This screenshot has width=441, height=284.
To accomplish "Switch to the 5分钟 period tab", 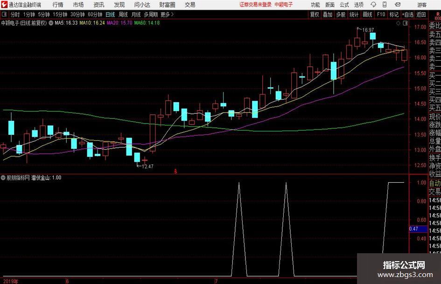I will [x=44, y=14].
